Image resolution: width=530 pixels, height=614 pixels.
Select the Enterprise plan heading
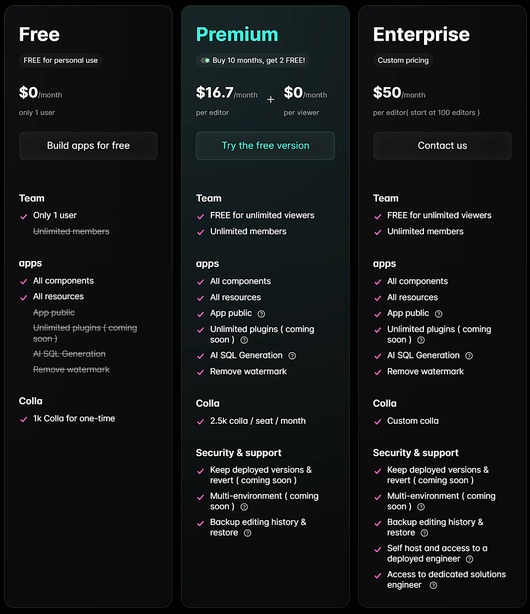421,34
